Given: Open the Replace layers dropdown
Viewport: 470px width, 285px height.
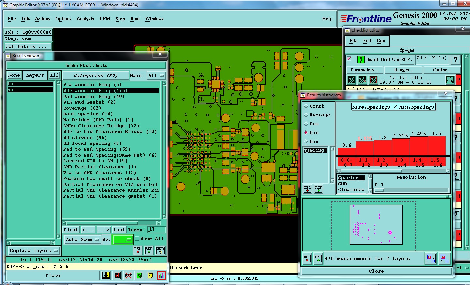Looking at the screenshot, I should [x=34, y=251].
